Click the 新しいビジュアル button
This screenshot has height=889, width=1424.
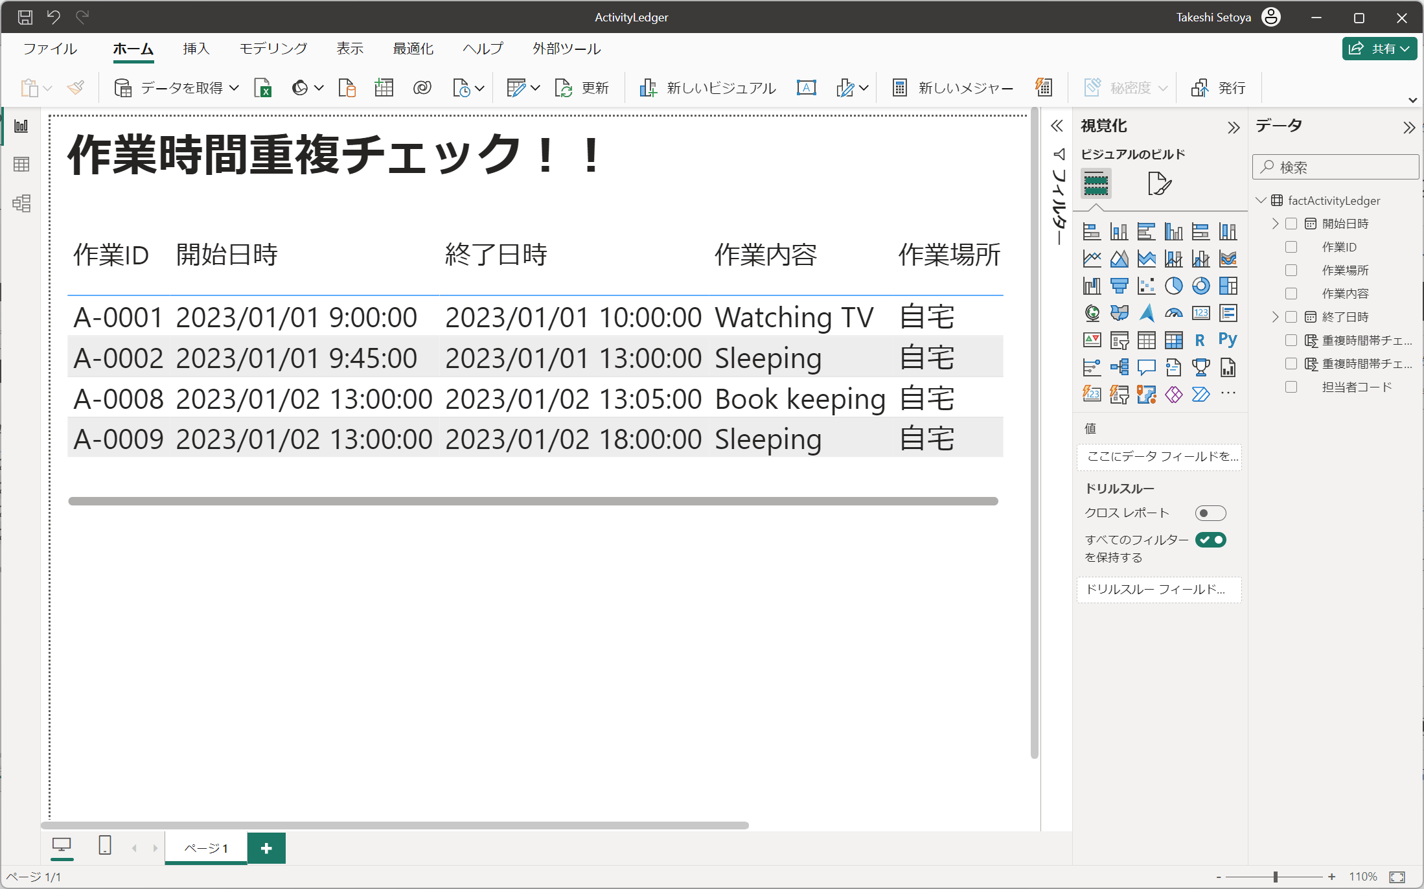click(x=707, y=87)
